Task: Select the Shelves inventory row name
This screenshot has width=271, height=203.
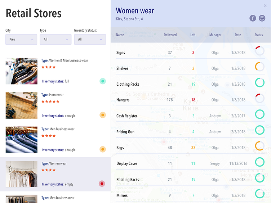Action: click(123, 68)
